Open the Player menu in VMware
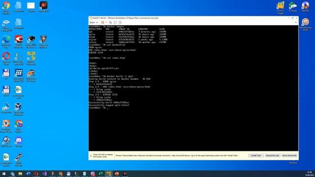 pos(94,23)
